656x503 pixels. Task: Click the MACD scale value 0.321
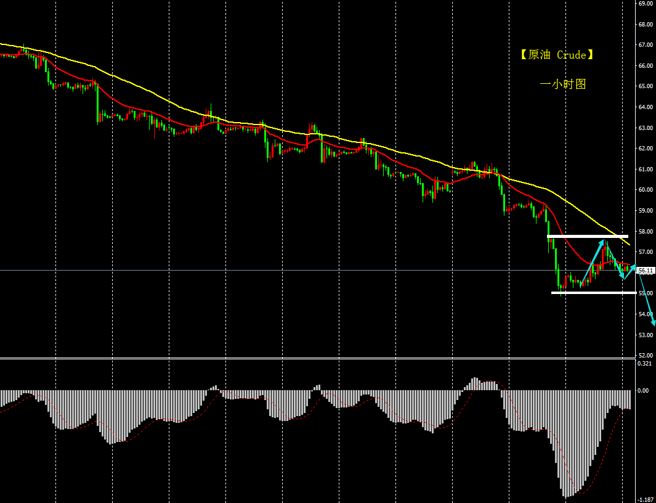[x=644, y=364]
